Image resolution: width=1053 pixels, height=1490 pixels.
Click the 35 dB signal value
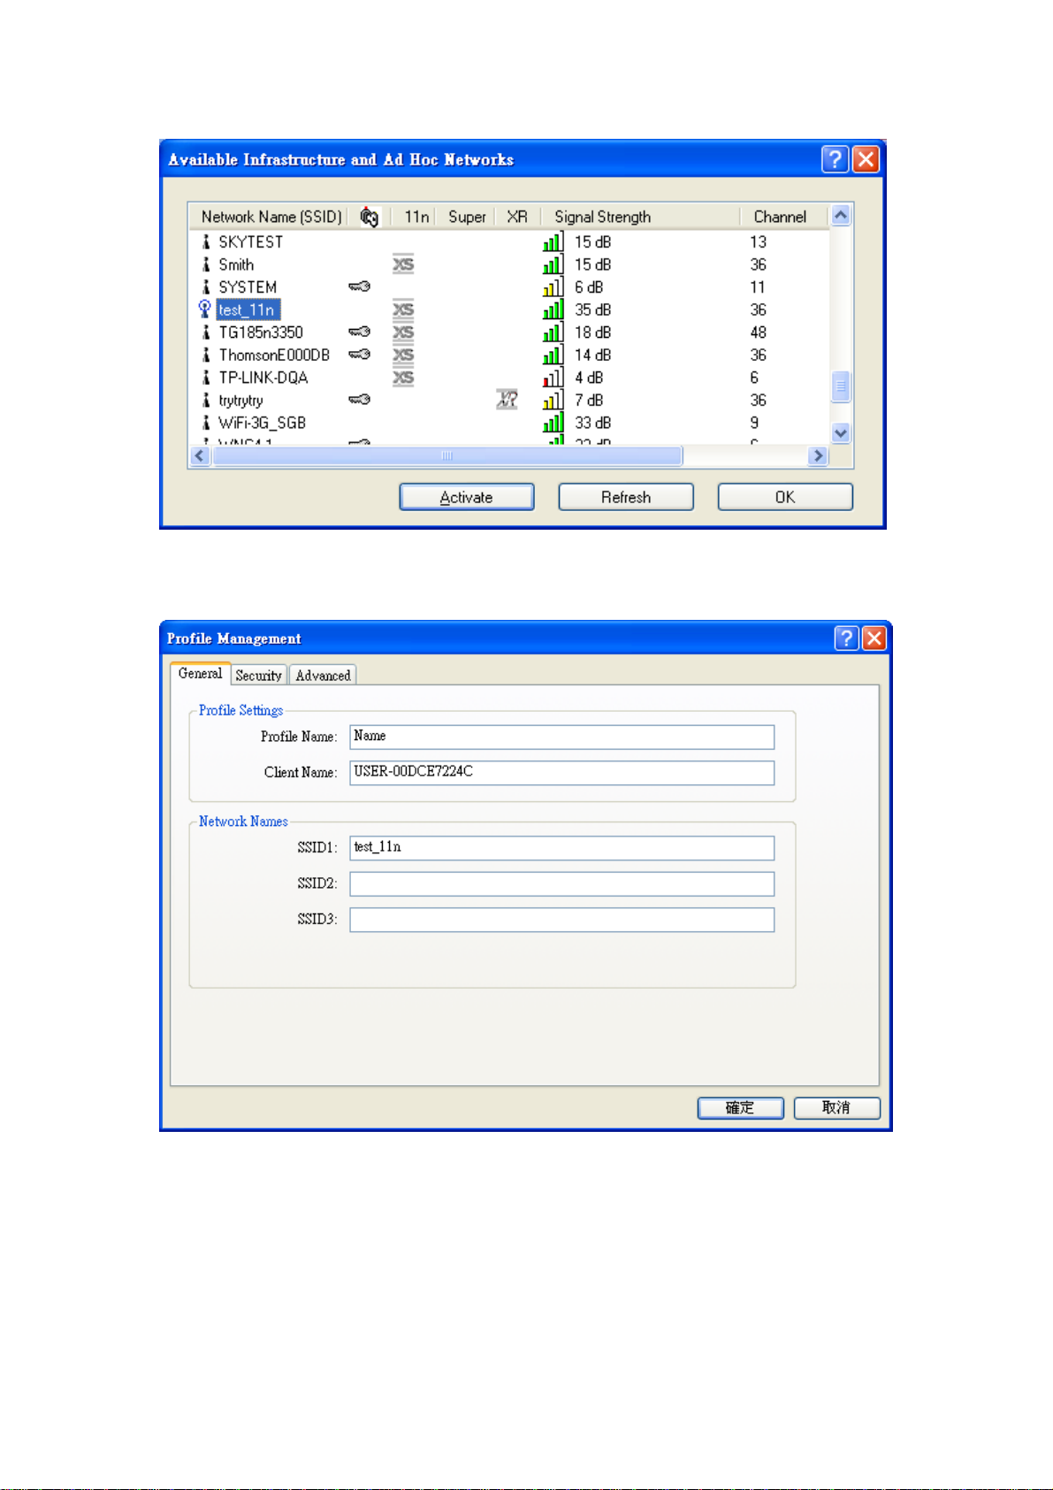[x=592, y=310]
